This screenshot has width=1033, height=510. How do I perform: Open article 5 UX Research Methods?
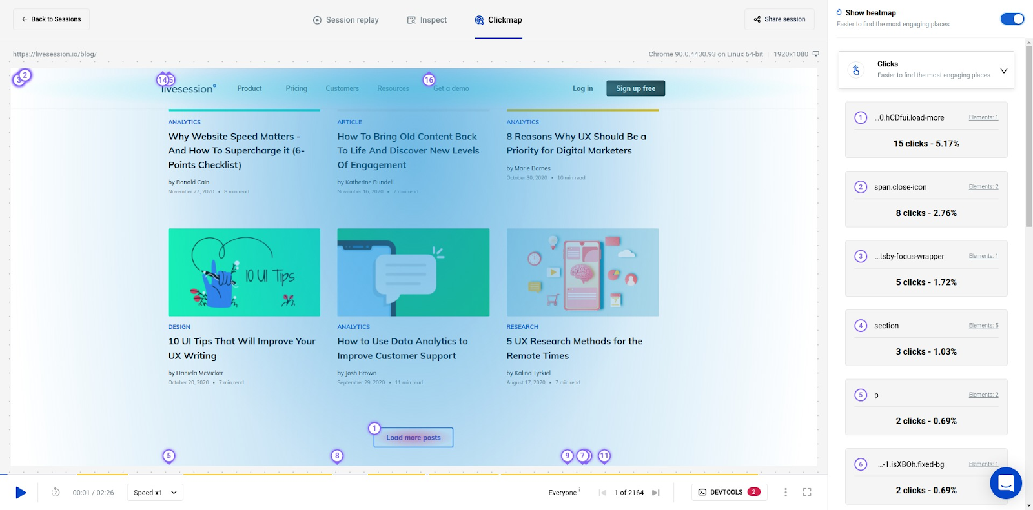click(575, 349)
